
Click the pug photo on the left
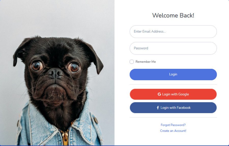tap(57, 73)
